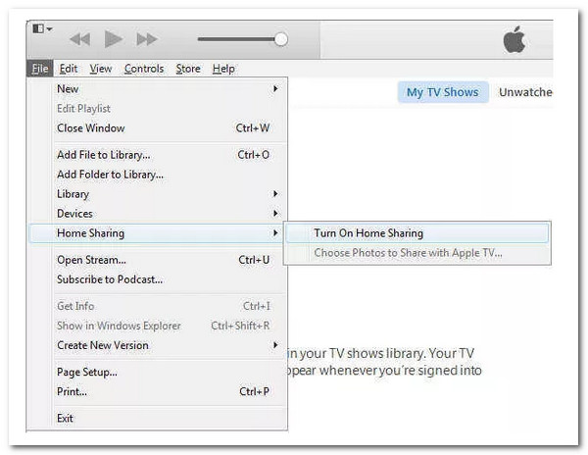This screenshot has width=588, height=455.
Task: Click the volume slider knob
Action: pos(281,39)
